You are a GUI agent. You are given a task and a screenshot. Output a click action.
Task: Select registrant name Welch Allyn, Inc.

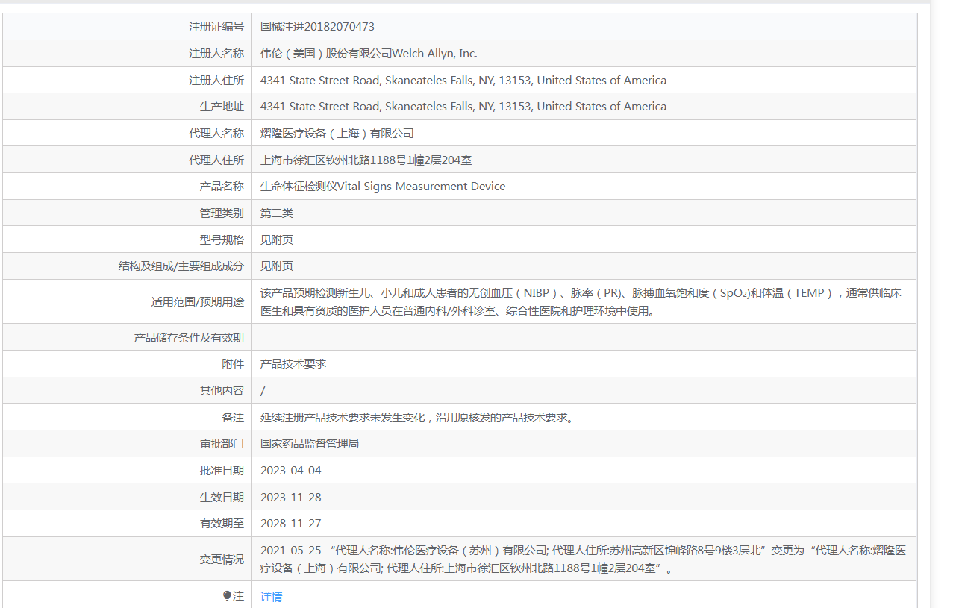[435, 54]
